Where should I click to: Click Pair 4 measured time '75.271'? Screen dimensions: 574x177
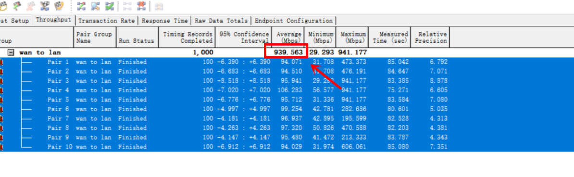tap(398, 90)
